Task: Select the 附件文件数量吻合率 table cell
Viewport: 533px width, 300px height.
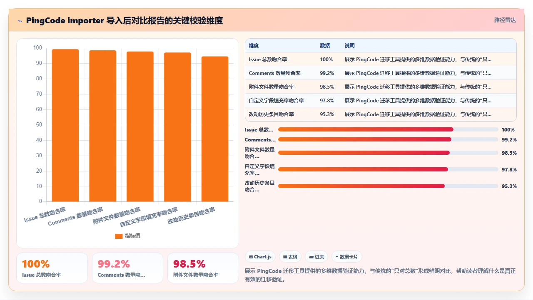Action: coord(271,87)
